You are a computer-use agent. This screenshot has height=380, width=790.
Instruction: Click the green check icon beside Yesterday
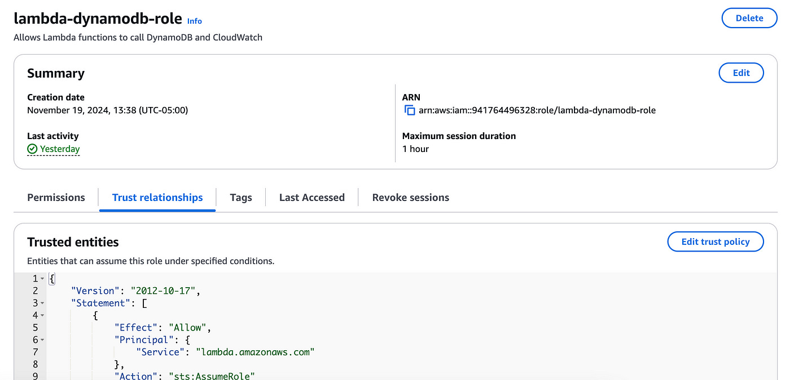point(32,149)
